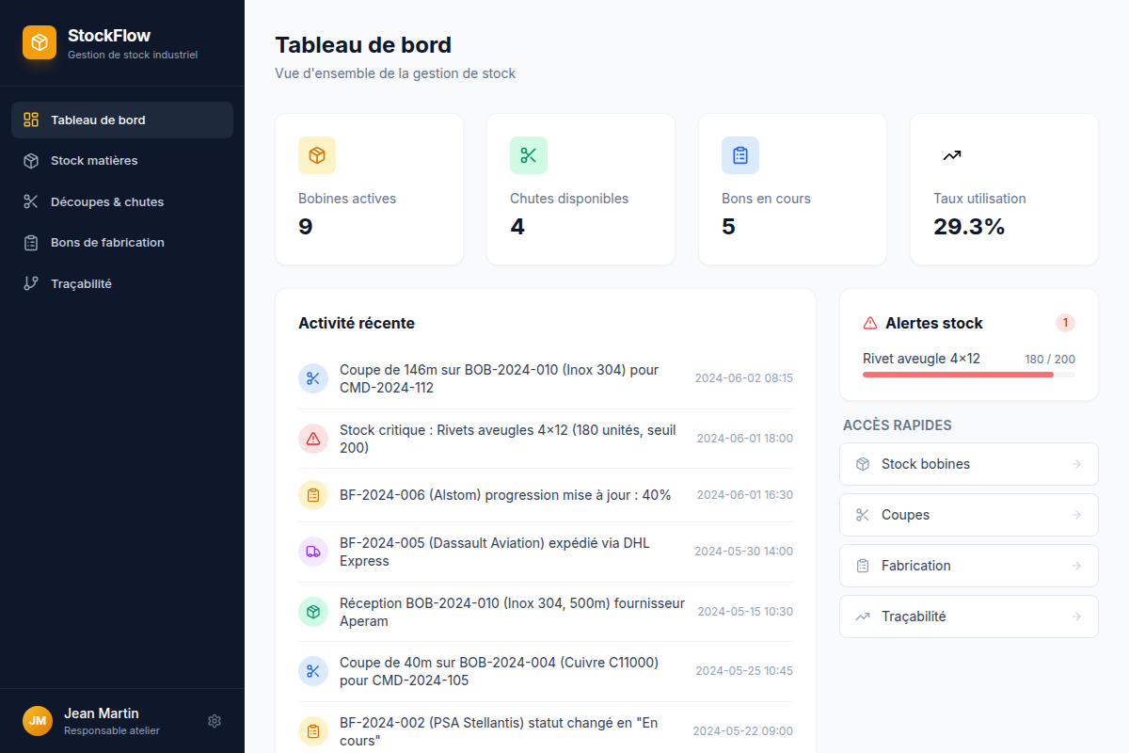Click green box icon beside Réception BOB-2024-010
1129x753 pixels.
click(x=313, y=612)
